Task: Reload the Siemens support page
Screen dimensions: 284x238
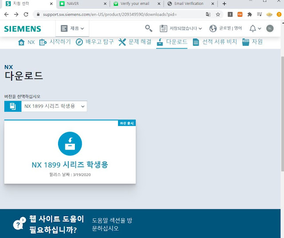Action: point(26,15)
